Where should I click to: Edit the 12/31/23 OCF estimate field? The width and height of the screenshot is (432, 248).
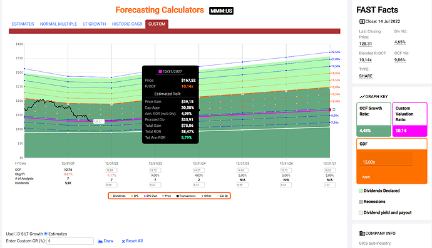(155, 171)
